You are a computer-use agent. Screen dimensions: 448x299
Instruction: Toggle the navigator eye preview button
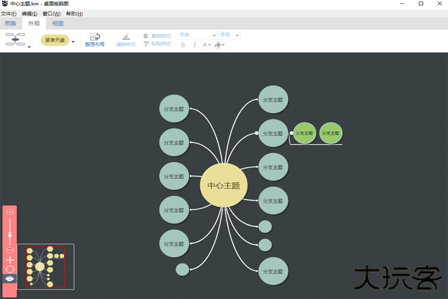pos(10,279)
